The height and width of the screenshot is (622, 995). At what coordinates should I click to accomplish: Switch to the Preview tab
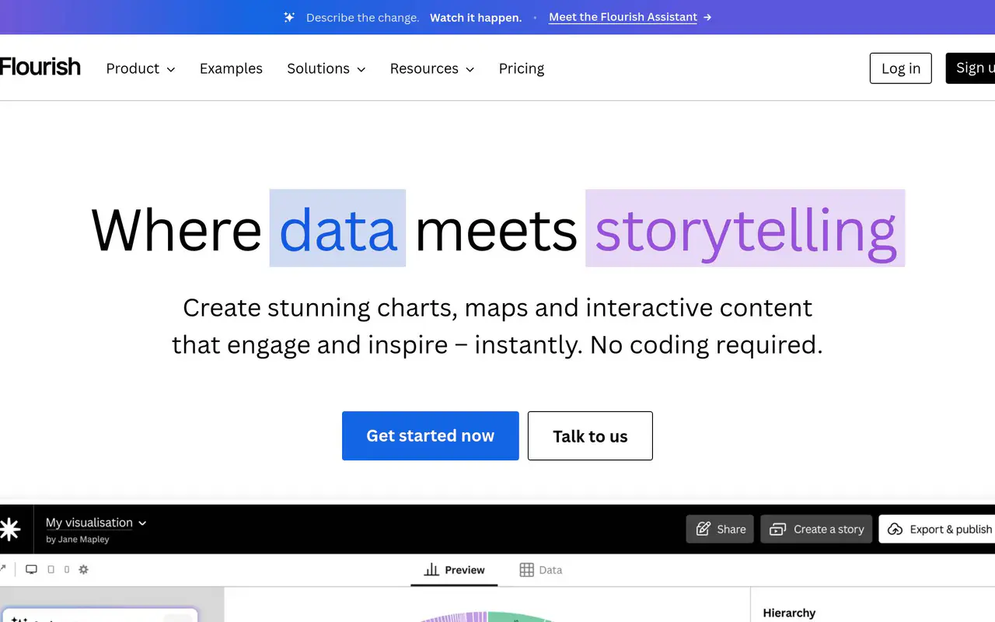click(x=455, y=570)
